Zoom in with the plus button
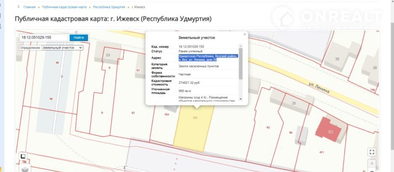 coord(372,163)
